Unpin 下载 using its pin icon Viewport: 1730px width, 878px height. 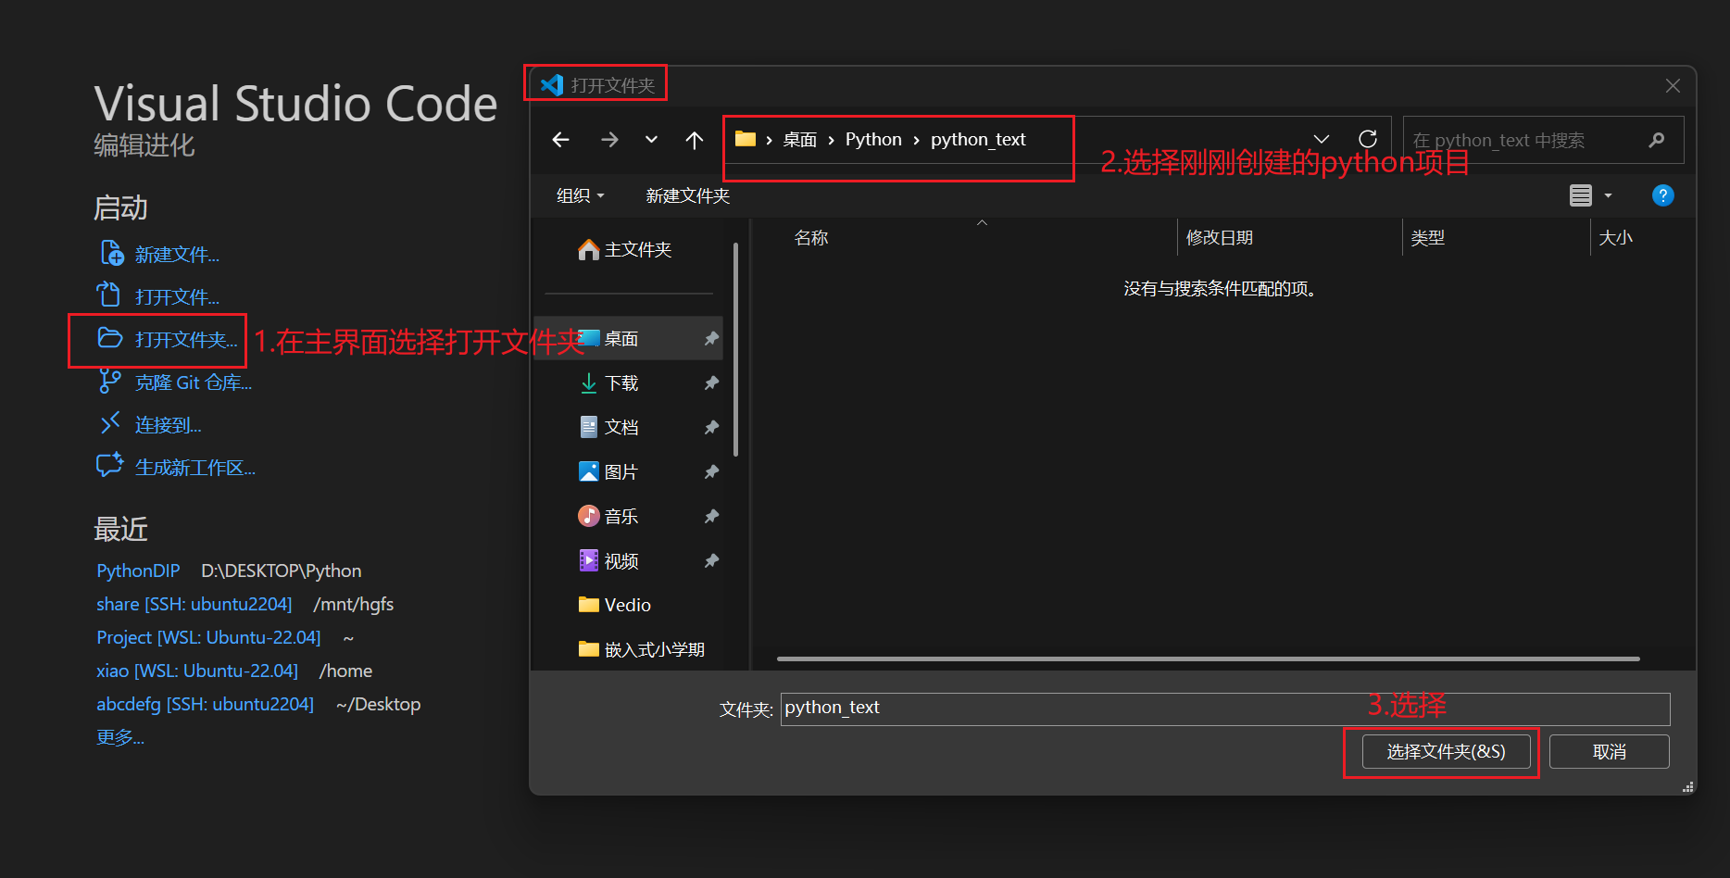click(710, 383)
